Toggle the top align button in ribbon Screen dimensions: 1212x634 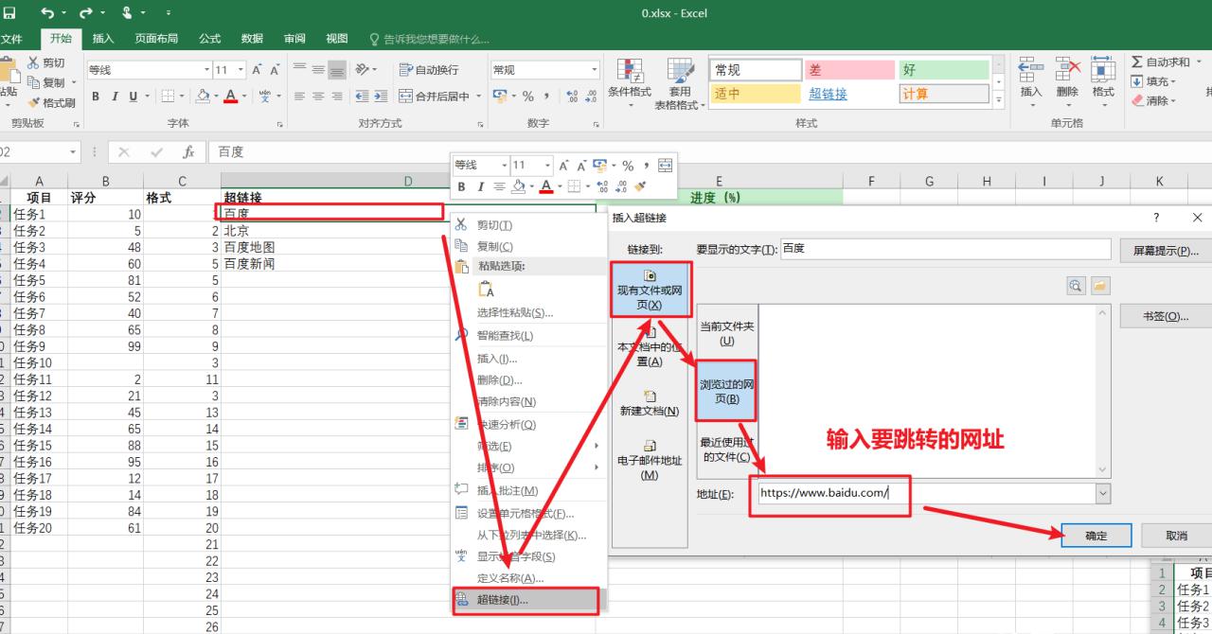300,70
